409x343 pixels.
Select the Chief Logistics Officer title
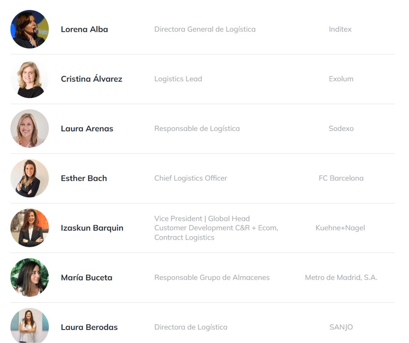[191, 178]
